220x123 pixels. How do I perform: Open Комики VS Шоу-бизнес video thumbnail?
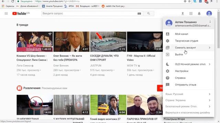pyautogui.click(x=35, y=42)
